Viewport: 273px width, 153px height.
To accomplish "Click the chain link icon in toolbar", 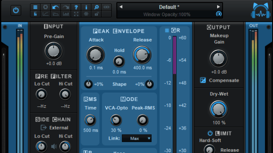I will tap(106, 7).
